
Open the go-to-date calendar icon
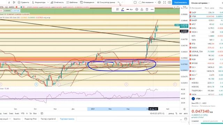click(x=42, y=114)
